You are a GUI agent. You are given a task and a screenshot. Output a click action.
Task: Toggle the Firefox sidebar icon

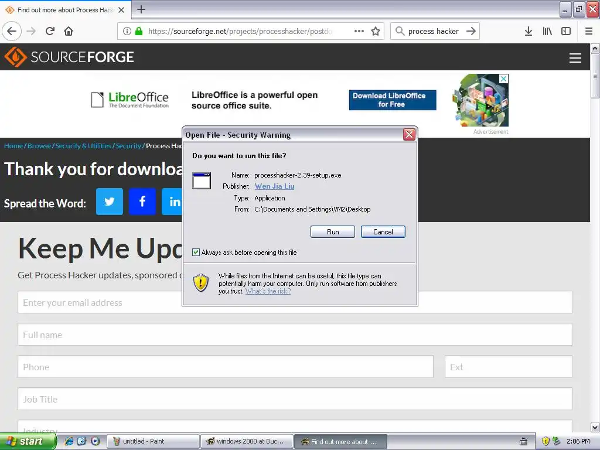point(566,31)
